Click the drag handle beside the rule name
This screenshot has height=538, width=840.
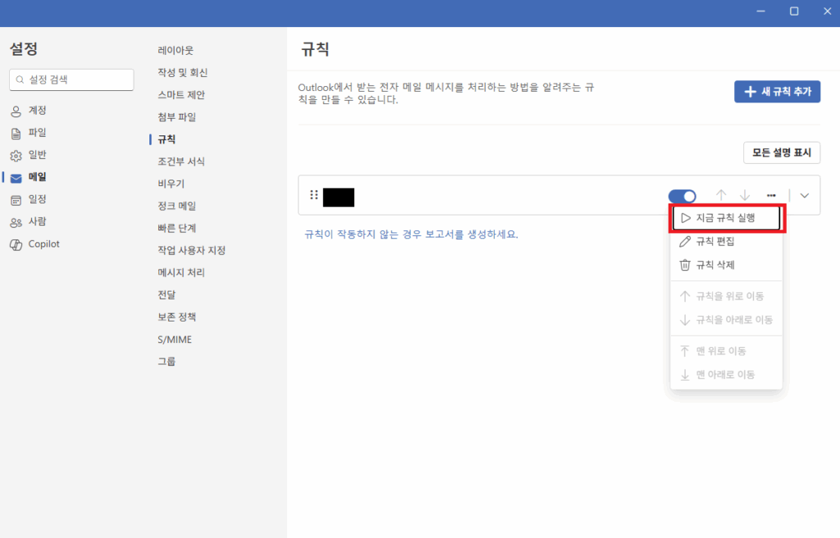(313, 195)
